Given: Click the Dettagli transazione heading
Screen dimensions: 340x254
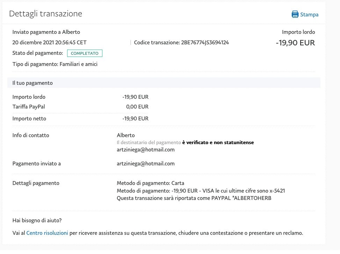Looking at the screenshot, I should tap(45, 14).
